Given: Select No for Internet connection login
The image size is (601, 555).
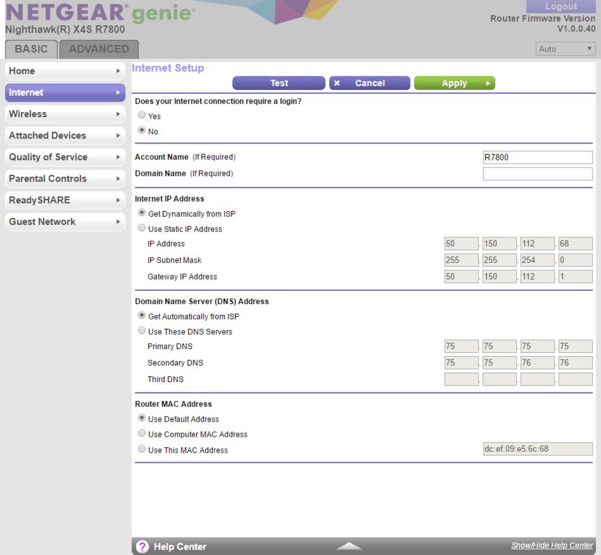Looking at the screenshot, I should [x=142, y=131].
